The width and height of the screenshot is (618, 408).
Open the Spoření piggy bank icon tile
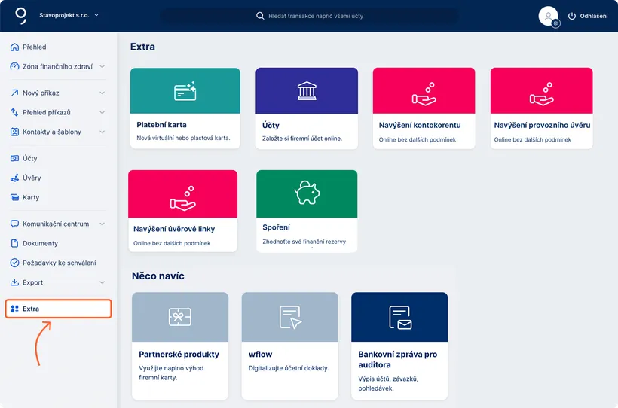(x=307, y=193)
